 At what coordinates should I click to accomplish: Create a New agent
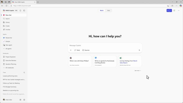coord(14,45)
